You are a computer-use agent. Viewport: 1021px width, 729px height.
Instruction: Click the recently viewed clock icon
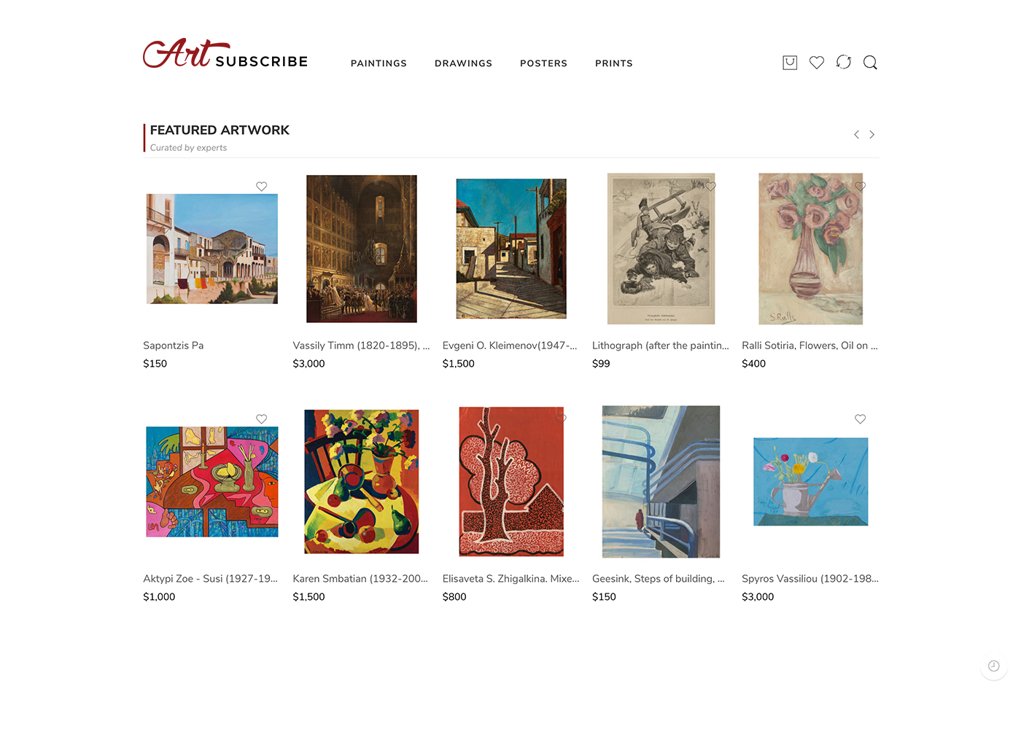993,666
